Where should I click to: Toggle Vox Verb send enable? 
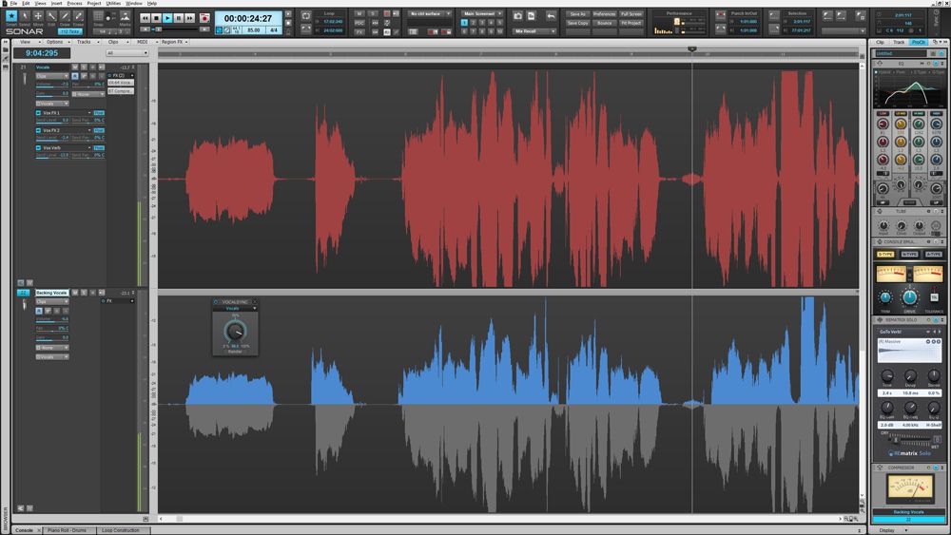[38, 148]
